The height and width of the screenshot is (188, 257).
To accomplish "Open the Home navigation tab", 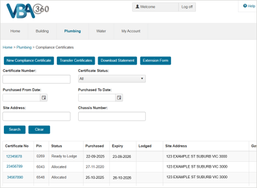I will tap(15, 31).
